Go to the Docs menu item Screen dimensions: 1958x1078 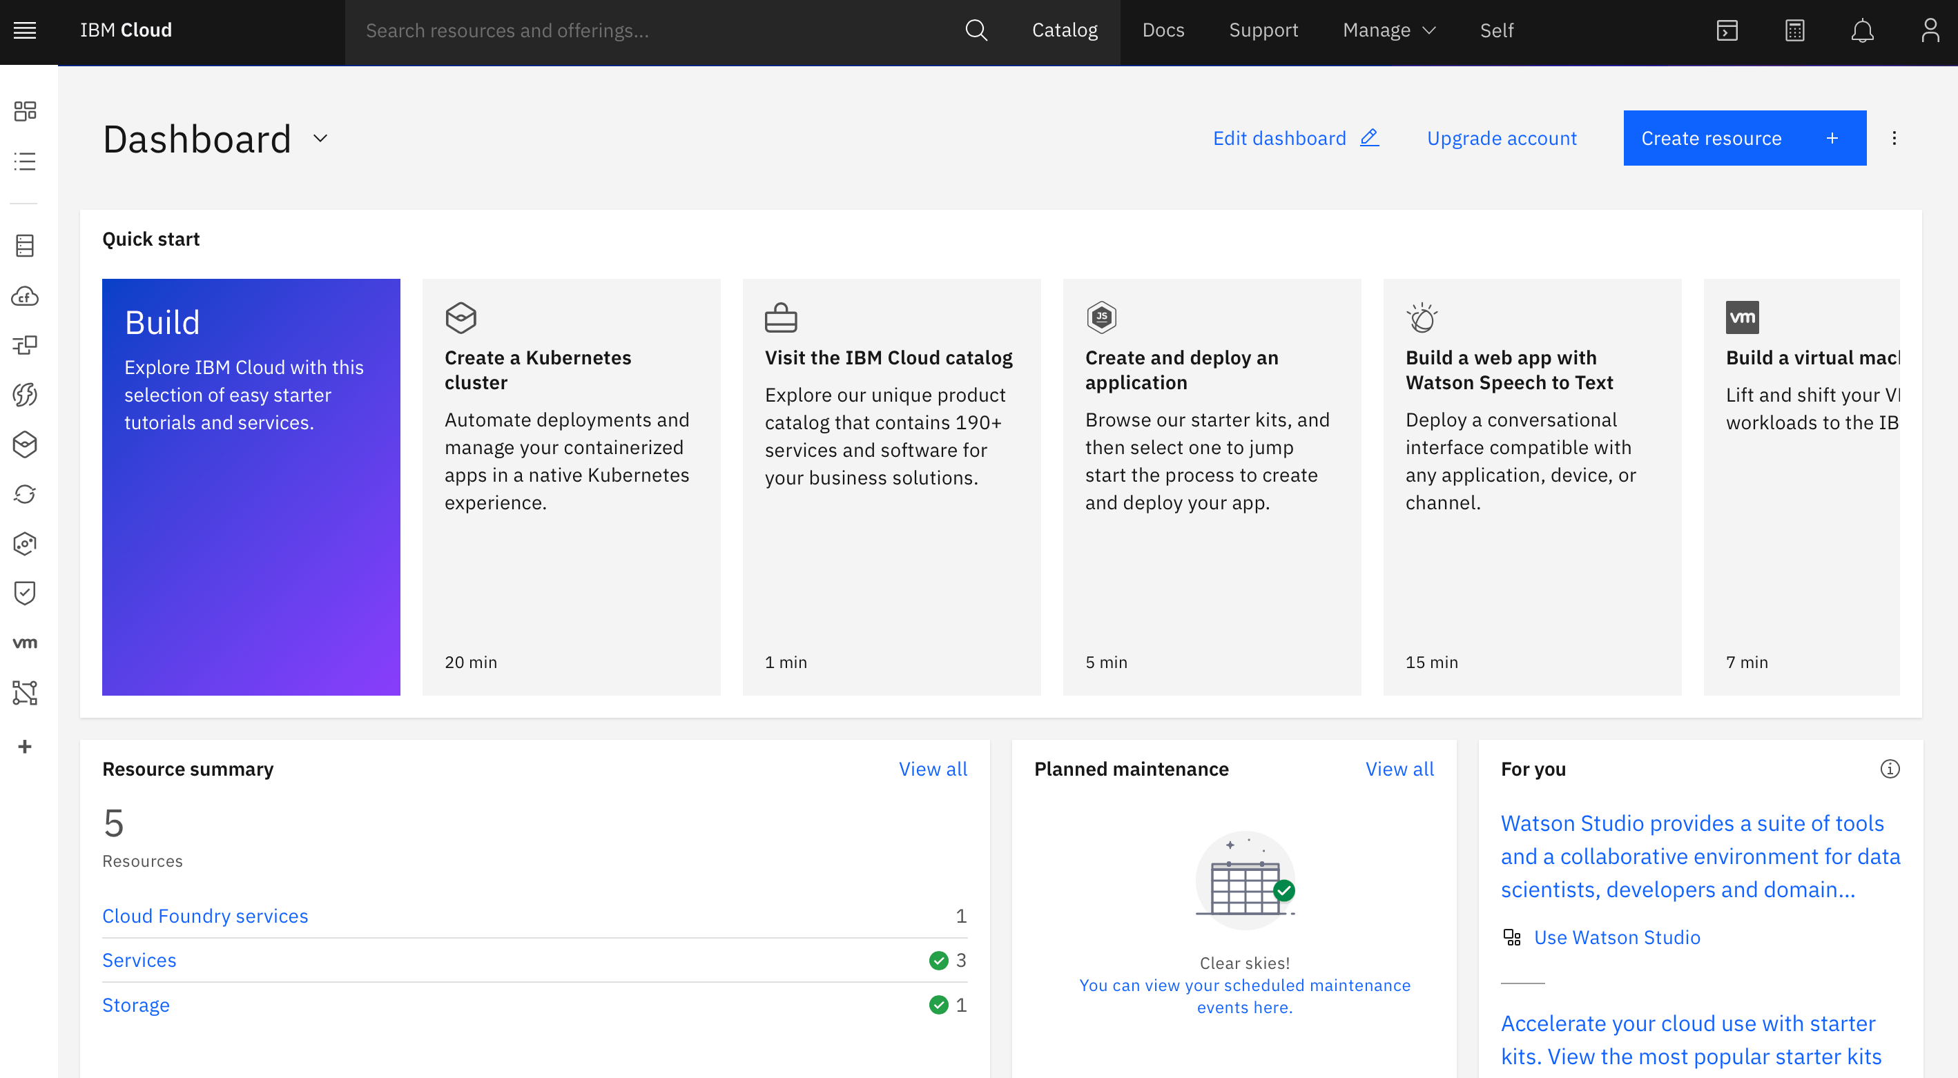[1163, 30]
